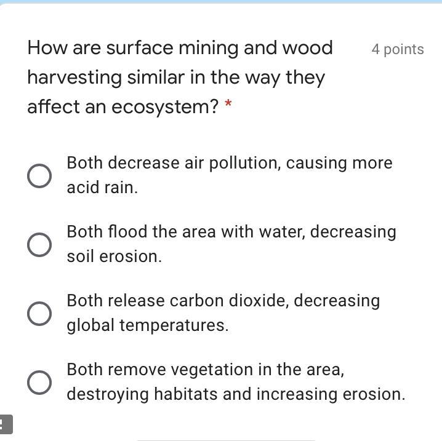Viewport: 442px width, 441px height.
Task: Click the words 'acid rain.' in first answer
Action: coord(102,188)
